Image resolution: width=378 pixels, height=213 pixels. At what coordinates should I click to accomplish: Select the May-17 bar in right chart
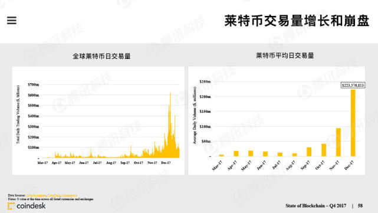click(x=251, y=153)
